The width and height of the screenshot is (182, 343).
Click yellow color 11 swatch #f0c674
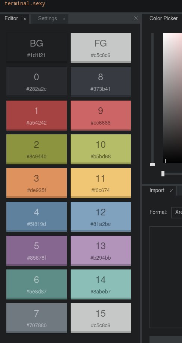tap(101, 183)
